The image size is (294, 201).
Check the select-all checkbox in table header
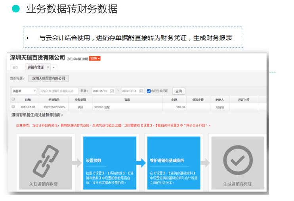[x=13, y=99]
